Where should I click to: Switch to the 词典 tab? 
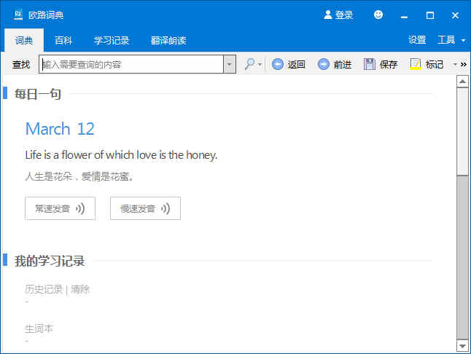coord(24,40)
